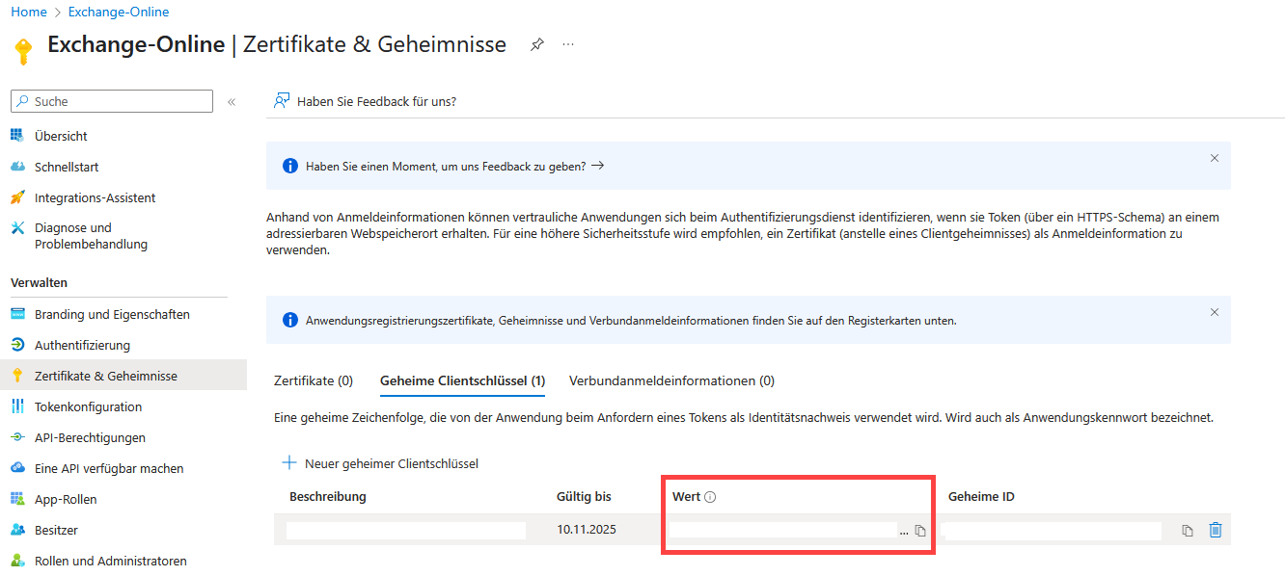This screenshot has width=1285, height=576.
Task: Open Übersicht in the sidebar
Action: point(61,136)
